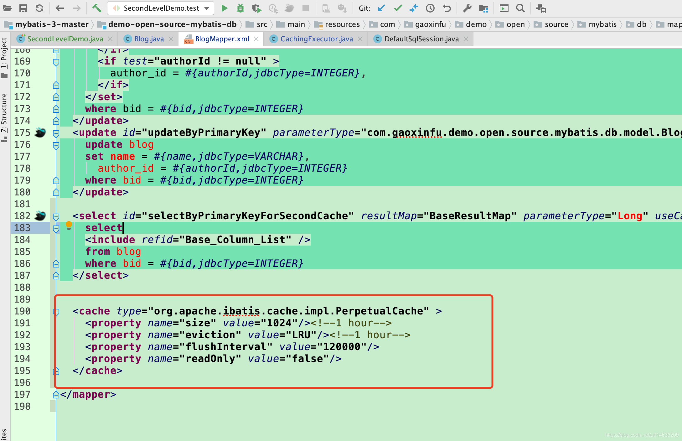The height and width of the screenshot is (441, 682).
Task: Run SecondLevelDemo.test with green play
Action: (224, 8)
